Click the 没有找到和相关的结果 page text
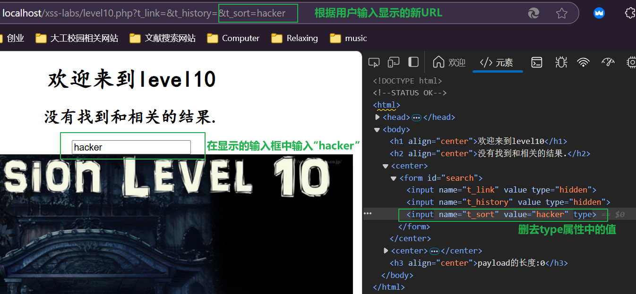Image resolution: width=636 pixels, height=294 pixels. 130,117
